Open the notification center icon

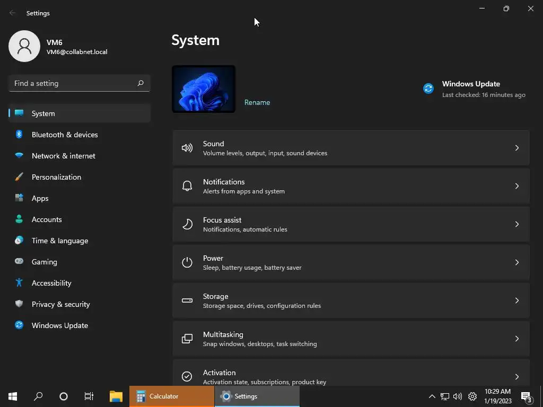click(x=526, y=397)
